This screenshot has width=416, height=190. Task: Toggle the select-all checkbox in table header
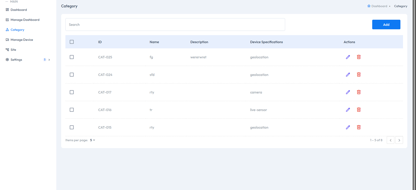pyautogui.click(x=72, y=42)
